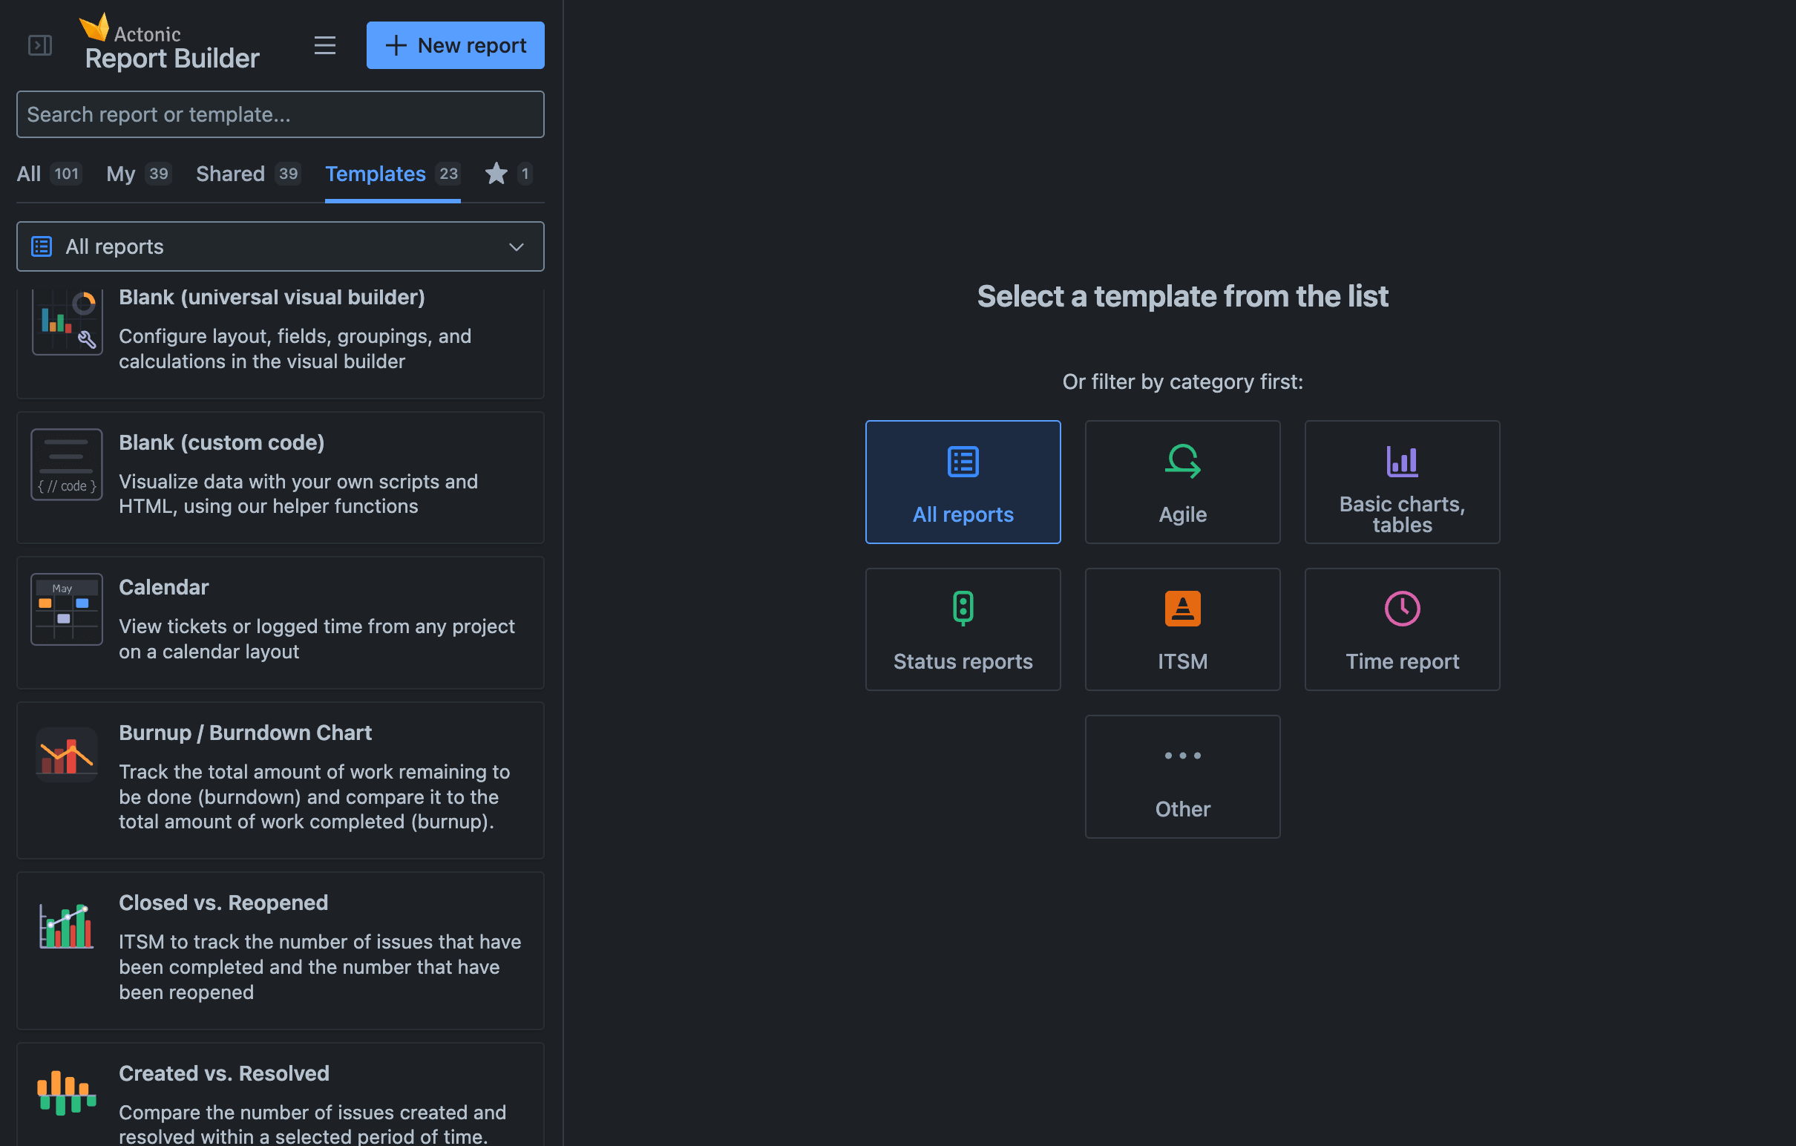The image size is (1796, 1146).
Task: Click the Basic charts, tables category icon
Action: 1401,461
